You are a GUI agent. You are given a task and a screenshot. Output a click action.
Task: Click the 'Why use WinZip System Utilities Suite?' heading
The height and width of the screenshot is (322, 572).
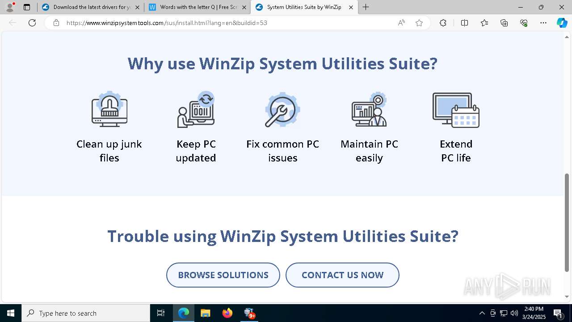click(282, 64)
